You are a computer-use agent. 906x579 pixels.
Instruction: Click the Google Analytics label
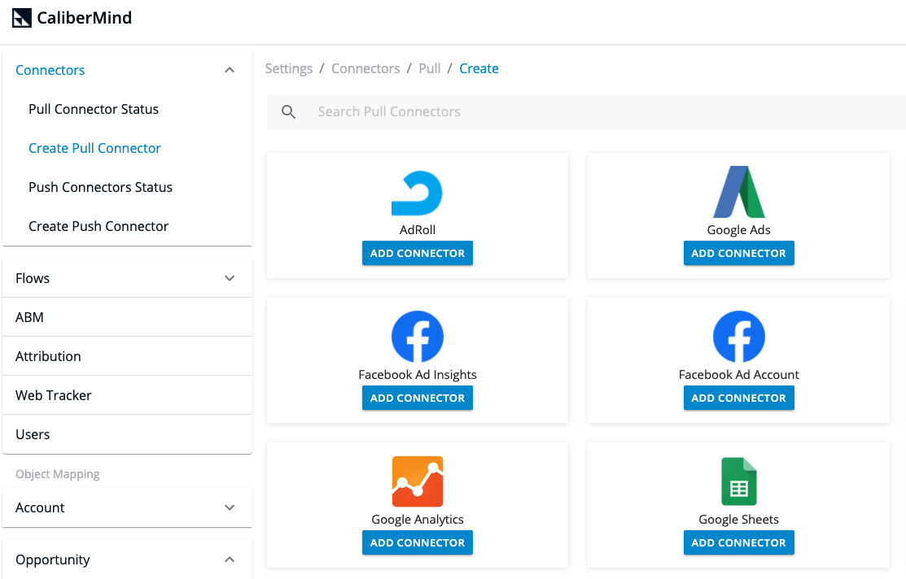click(417, 520)
